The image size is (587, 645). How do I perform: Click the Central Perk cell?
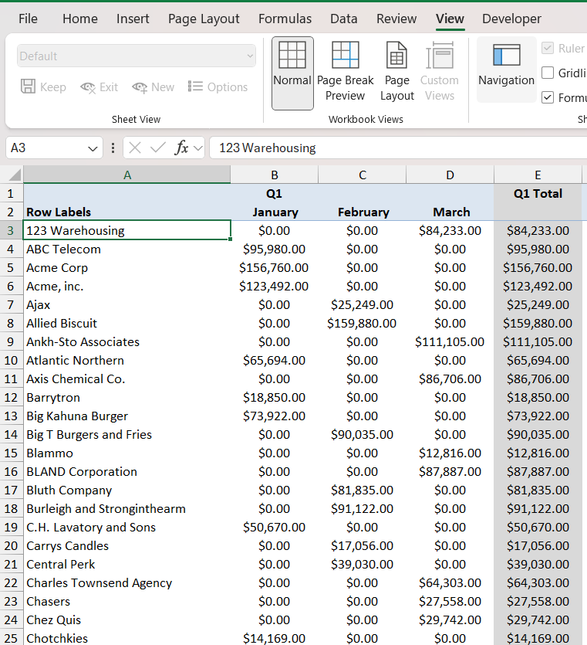tap(127, 564)
